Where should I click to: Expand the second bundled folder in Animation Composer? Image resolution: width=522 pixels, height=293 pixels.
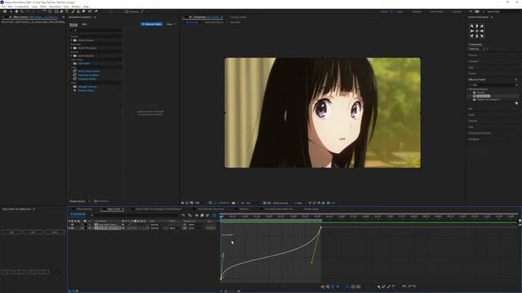click(x=71, y=48)
